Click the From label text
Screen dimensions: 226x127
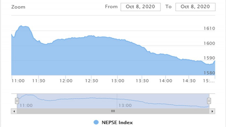pos(111,6)
